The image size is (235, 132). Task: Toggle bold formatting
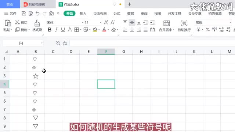[50, 30]
